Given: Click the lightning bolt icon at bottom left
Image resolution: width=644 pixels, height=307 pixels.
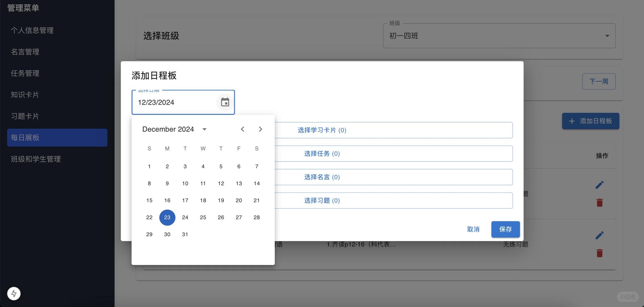Looking at the screenshot, I should (x=14, y=294).
